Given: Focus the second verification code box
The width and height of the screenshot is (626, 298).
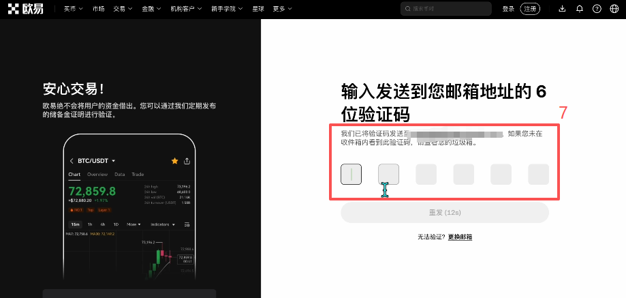Looking at the screenshot, I should (388, 174).
